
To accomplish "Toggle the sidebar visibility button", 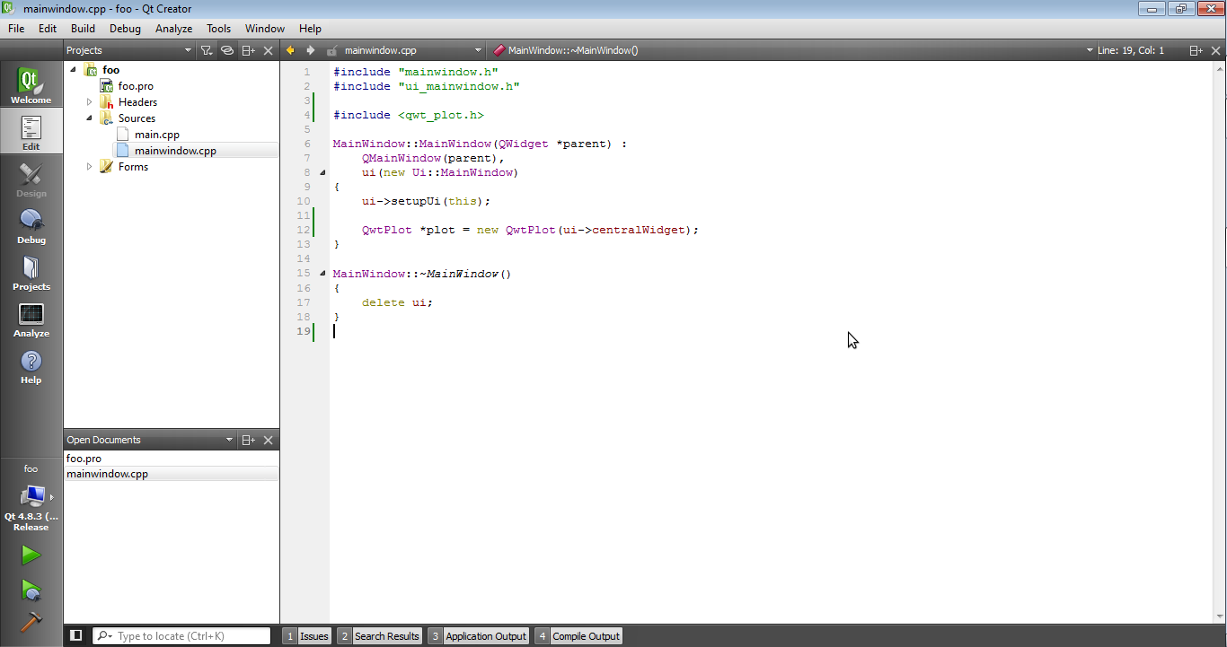I will coord(76,635).
